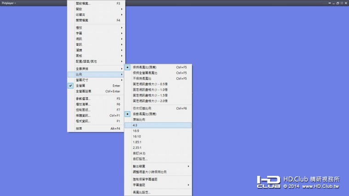Select 自訂(4:3) custom ratio
Viewport: 349px width, 196px height.
coord(158,153)
